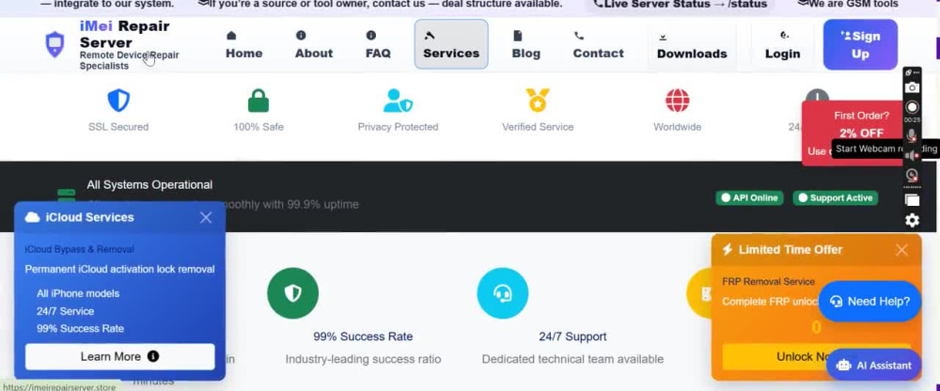
Task: Select the Services nav item
Action: click(x=451, y=44)
